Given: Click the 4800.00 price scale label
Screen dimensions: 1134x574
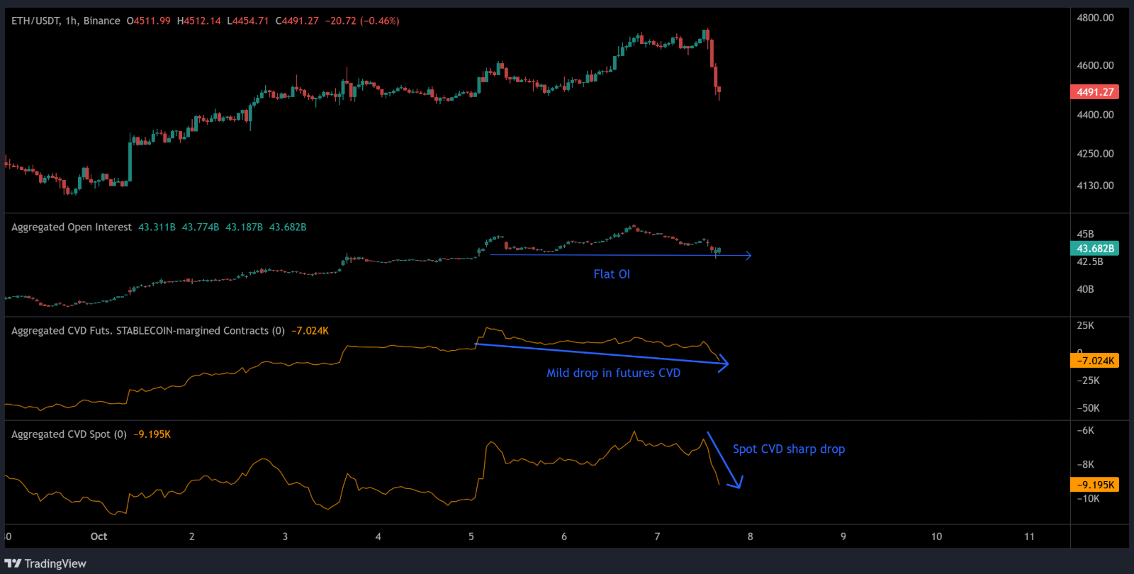Looking at the screenshot, I should (x=1095, y=18).
